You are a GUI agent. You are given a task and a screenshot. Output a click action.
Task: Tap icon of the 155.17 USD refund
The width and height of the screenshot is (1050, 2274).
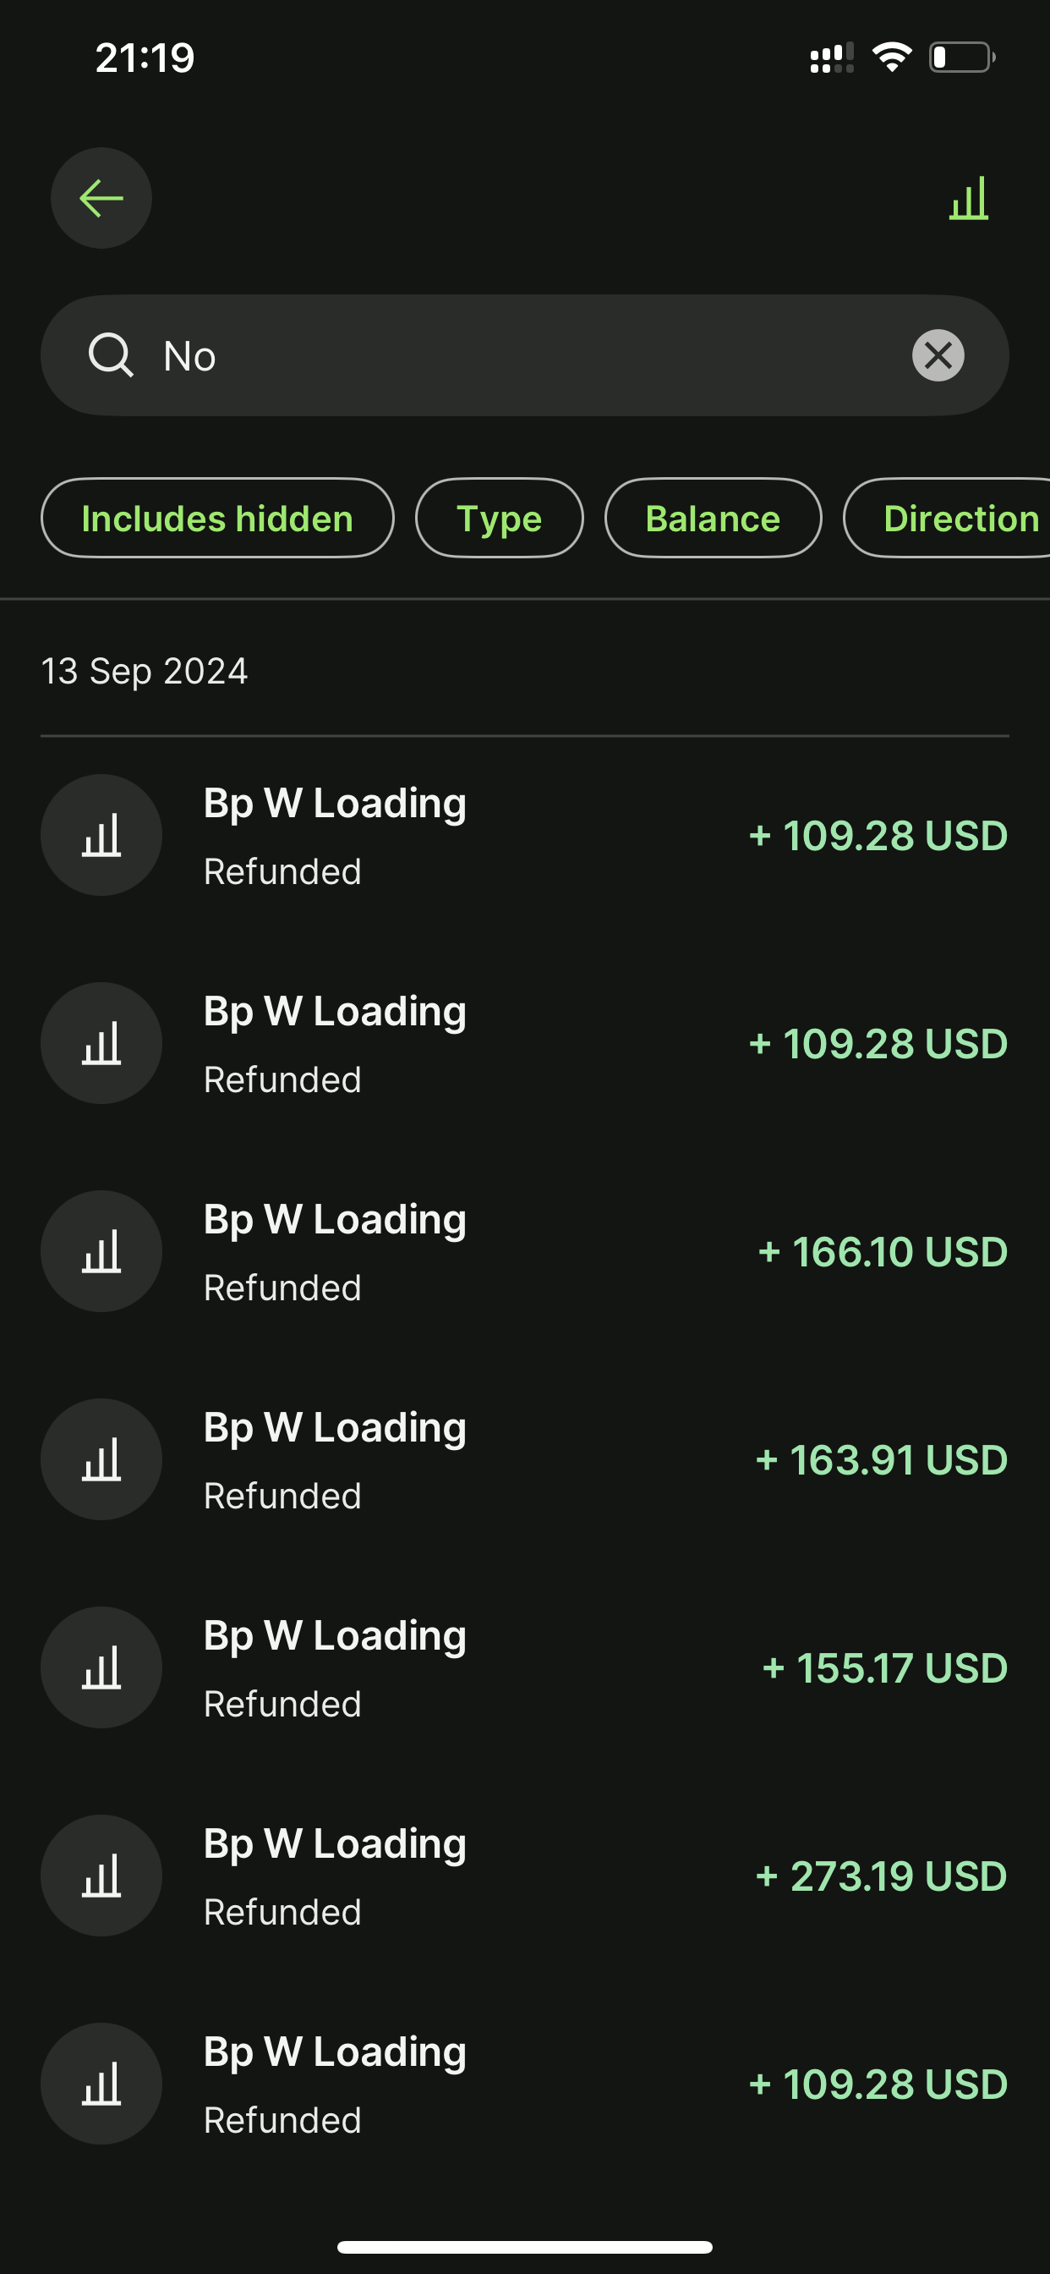(x=101, y=1667)
